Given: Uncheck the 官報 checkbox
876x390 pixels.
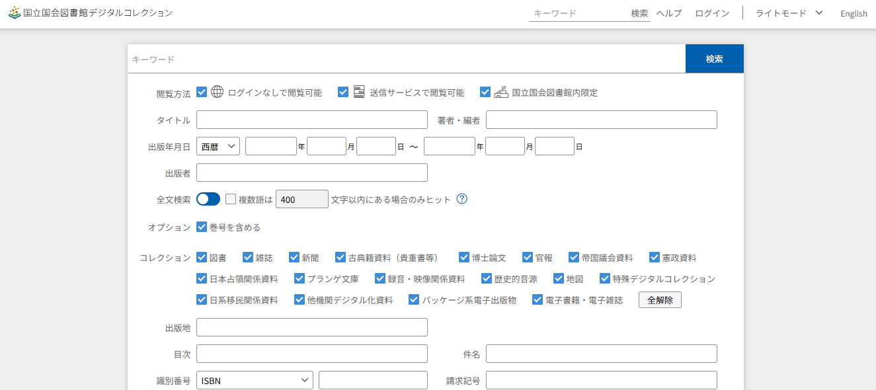Looking at the screenshot, I should 528,257.
